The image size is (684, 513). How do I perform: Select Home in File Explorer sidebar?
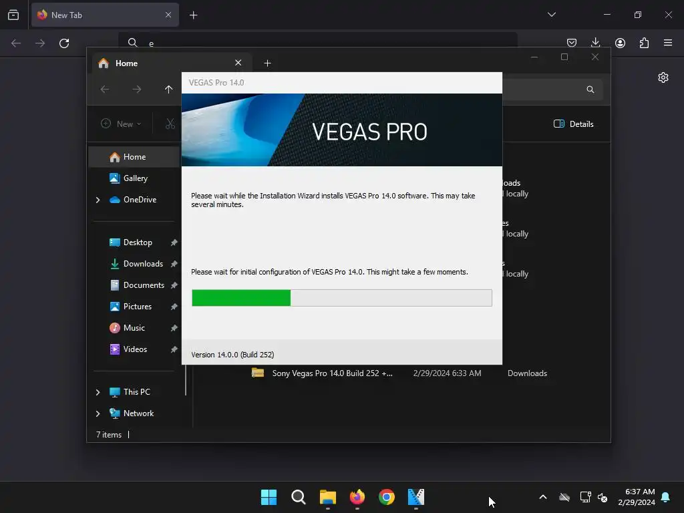coord(134,157)
